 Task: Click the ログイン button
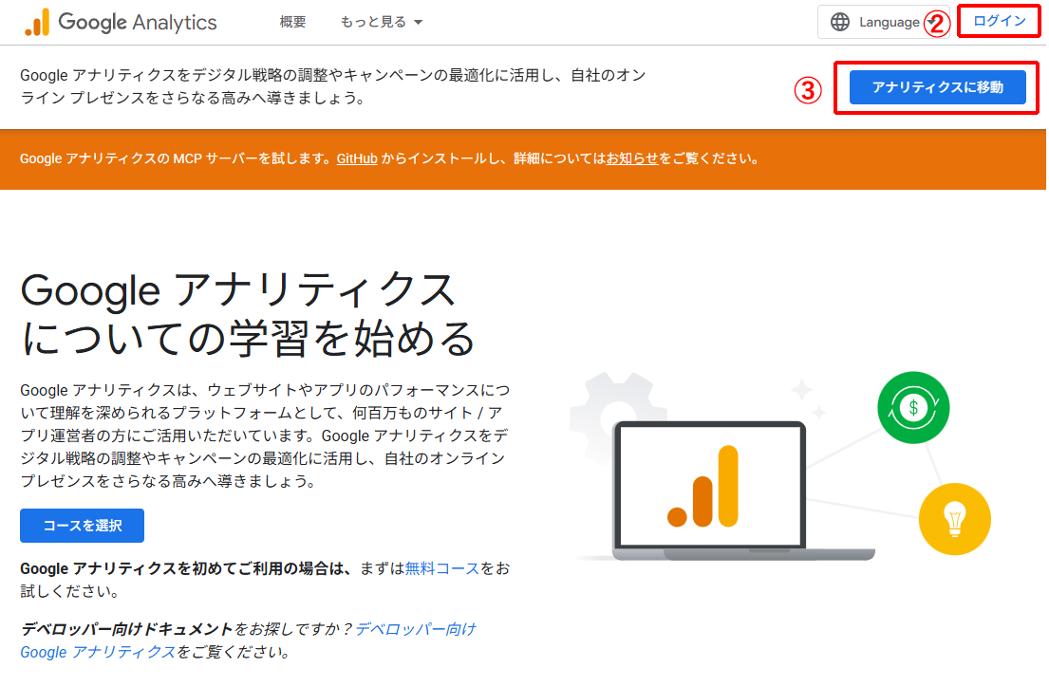[998, 20]
